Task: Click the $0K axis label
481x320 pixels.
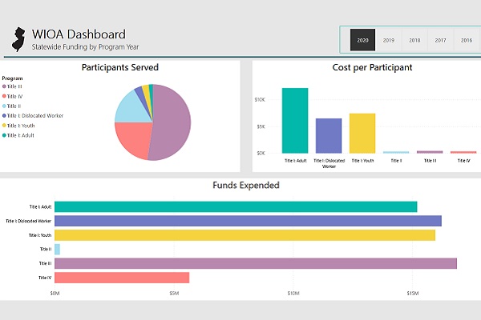Action: point(261,153)
